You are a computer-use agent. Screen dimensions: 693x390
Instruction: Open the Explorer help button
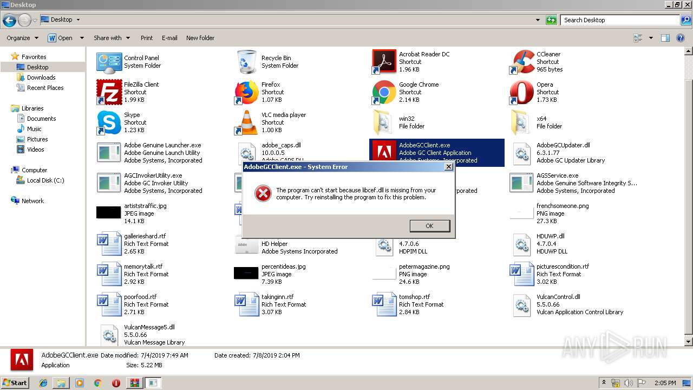681,38
